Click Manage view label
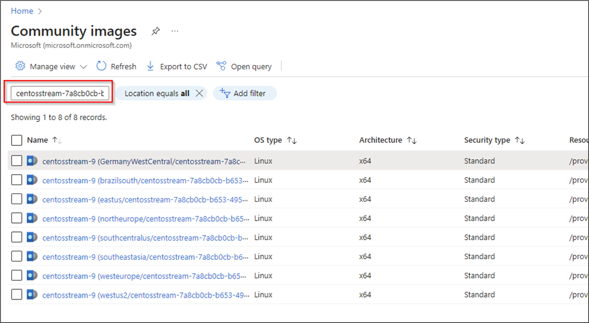Image resolution: width=589 pixels, height=323 pixels. [52, 66]
